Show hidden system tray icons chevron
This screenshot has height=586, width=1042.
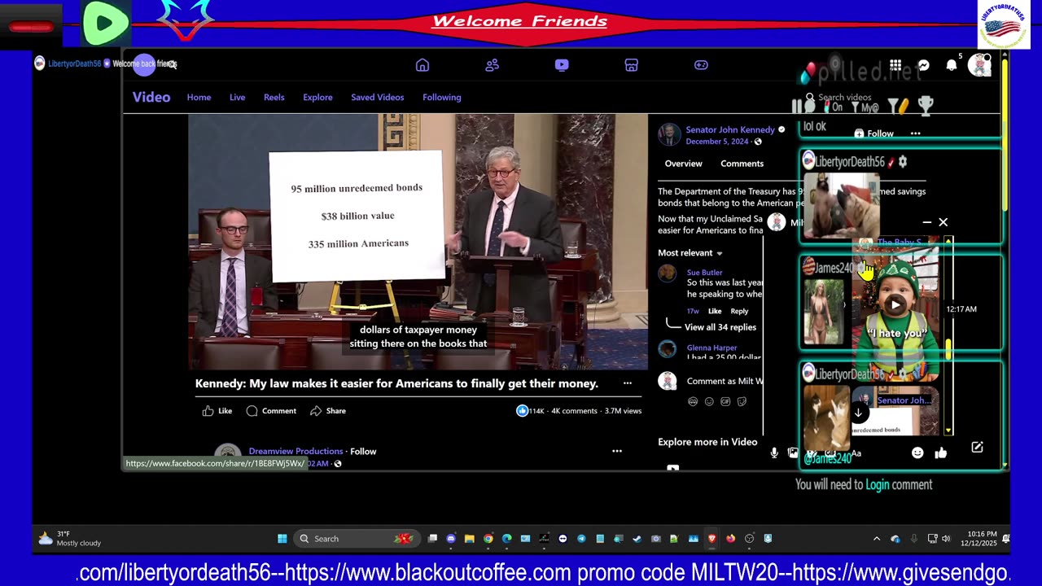coord(877,539)
